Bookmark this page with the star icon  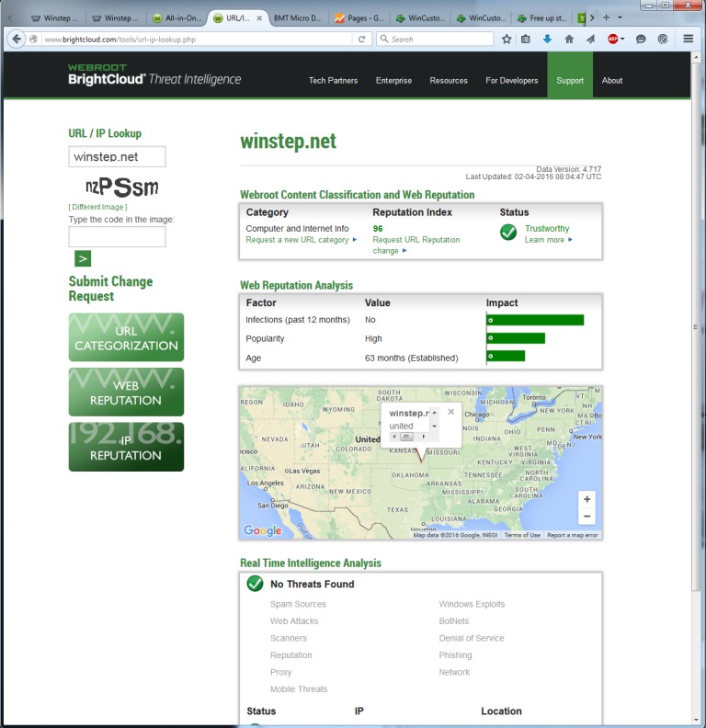507,40
